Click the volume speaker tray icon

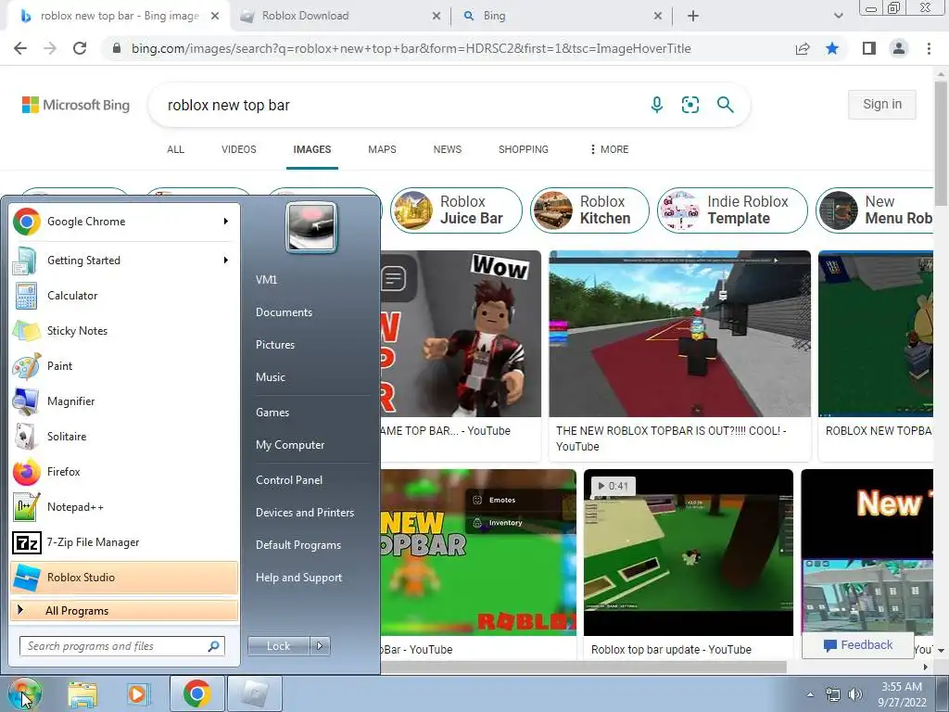854,694
